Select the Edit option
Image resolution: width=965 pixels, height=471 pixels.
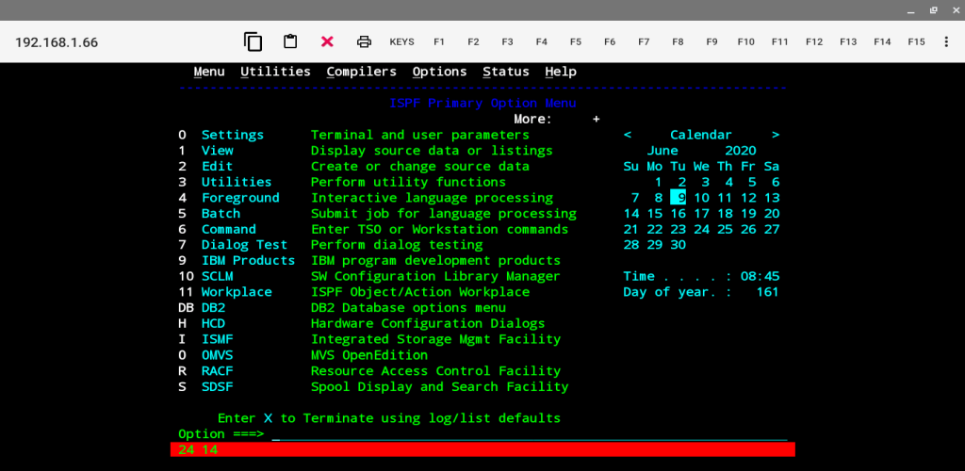[x=218, y=166]
